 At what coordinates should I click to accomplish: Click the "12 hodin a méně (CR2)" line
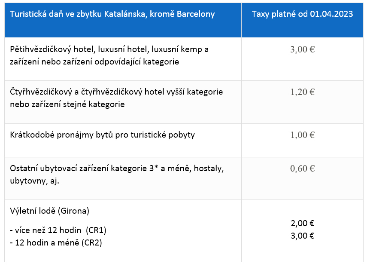pos(56,242)
